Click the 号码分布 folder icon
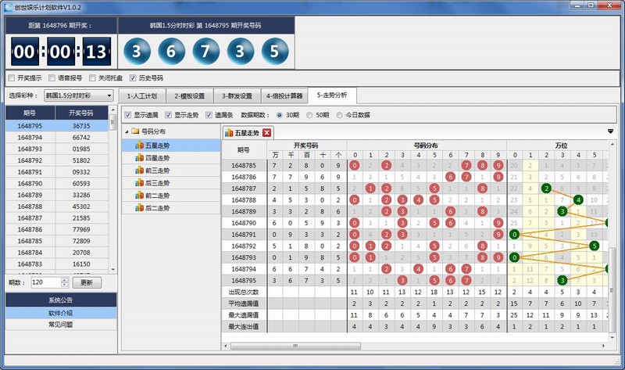This screenshot has height=370, width=625. (x=135, y=131)
